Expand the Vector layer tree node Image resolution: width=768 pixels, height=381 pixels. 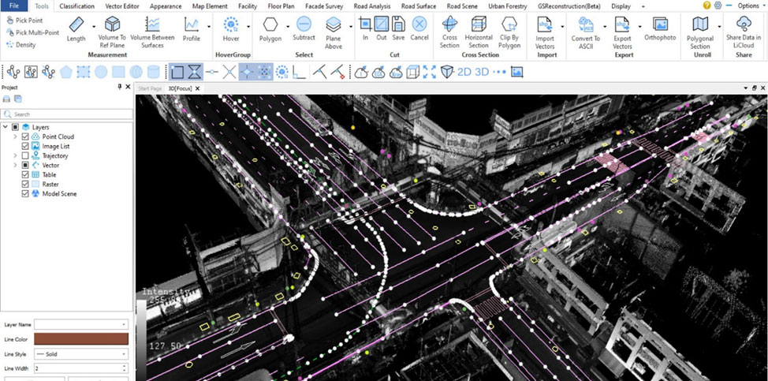coord(15,165)
